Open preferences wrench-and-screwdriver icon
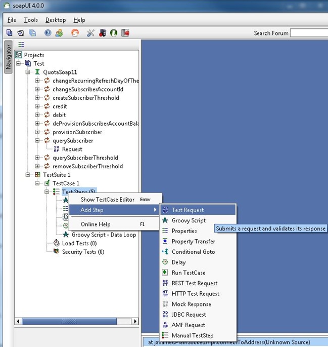This screenshot has width=328, height=347. (90, 33)
